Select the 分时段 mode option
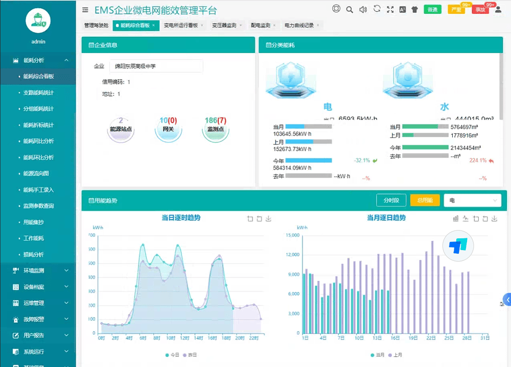Viewport: 511px width, 367px height. coord(391,201)
